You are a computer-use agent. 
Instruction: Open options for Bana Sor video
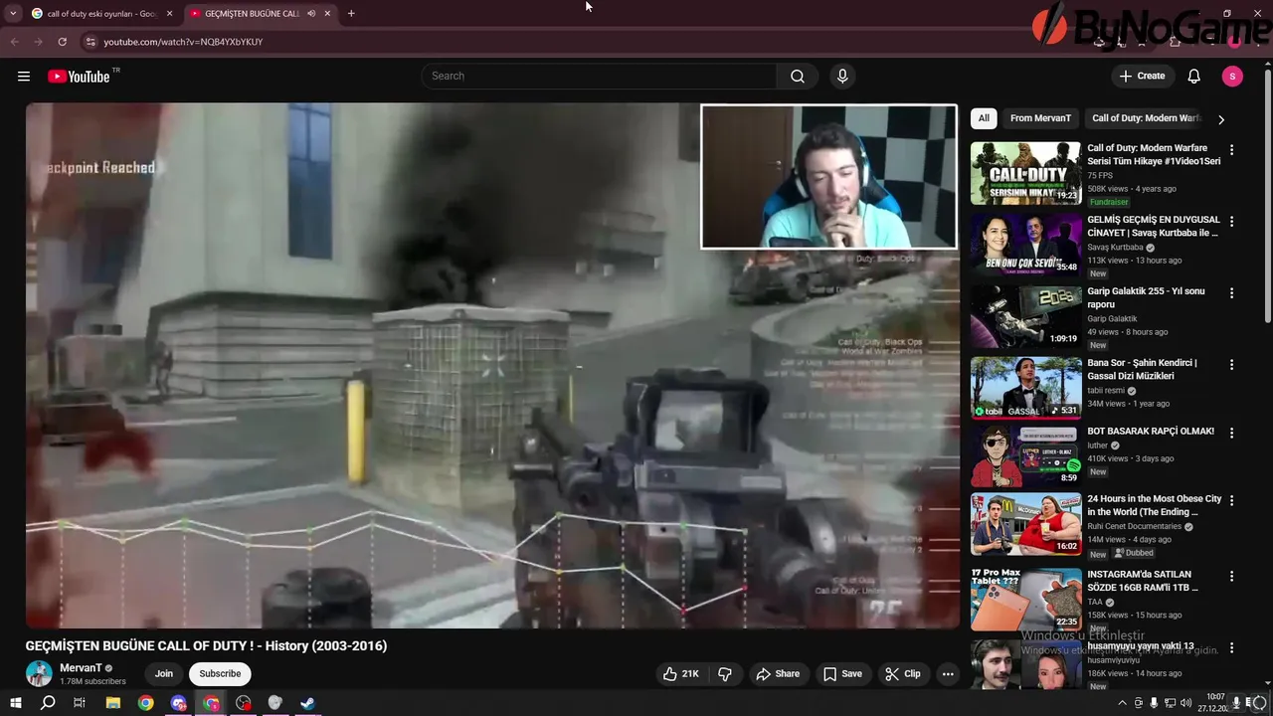pyautogui.click(x=1231, y=365)
